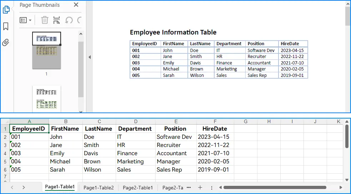
Task: Select column F header
Action: pos(215,121)
